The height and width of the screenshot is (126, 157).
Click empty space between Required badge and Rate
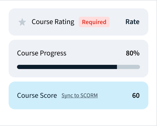pos(117,22)
